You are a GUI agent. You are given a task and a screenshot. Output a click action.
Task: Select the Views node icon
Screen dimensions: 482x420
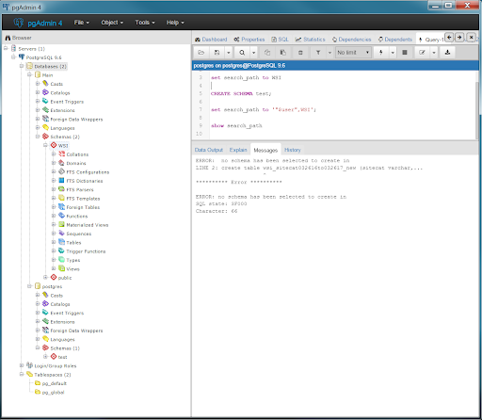(62, 268)
